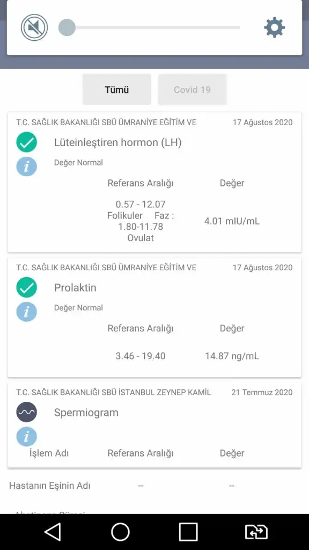
Task: Tap the screen switch icon in navigation bar
Action: click(256, 532)
